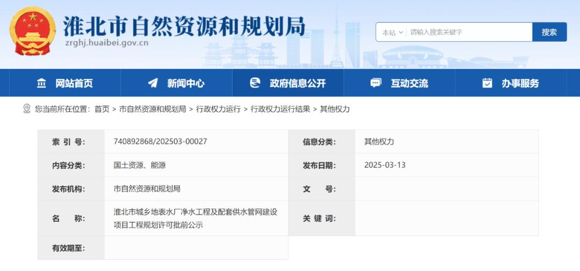The width and height of the screenshot is (580, 271).
Task: Open the 本站 search scope dropdown
Action: click(x=392, y=32)
